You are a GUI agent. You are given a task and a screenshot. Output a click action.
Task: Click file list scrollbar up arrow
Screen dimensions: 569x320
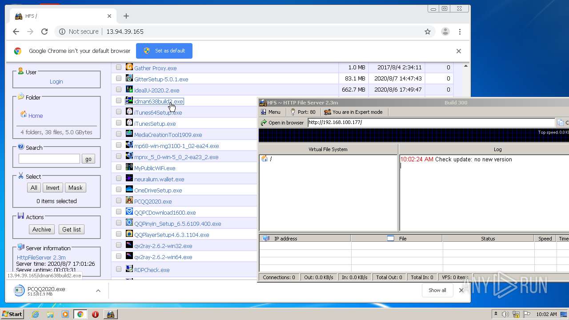465,66
